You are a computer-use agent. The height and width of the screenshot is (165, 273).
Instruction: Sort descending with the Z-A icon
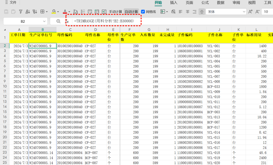click(35, 12)
